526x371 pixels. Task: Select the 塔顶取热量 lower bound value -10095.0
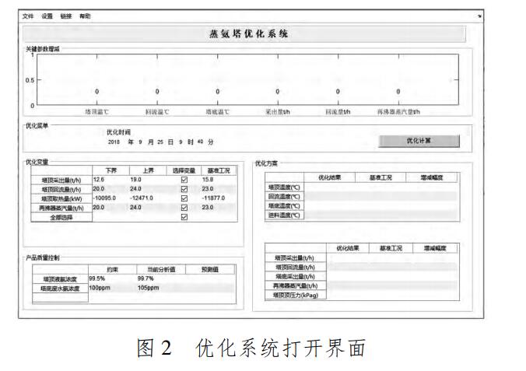click(106, 198)
